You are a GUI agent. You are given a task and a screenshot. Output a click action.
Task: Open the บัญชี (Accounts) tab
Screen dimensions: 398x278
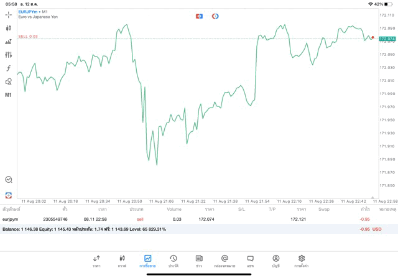click(275, 261)
